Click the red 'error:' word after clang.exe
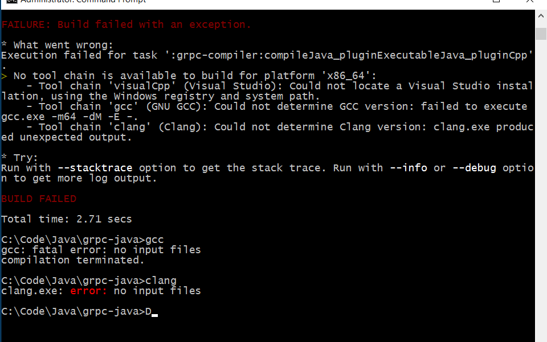 89,291
